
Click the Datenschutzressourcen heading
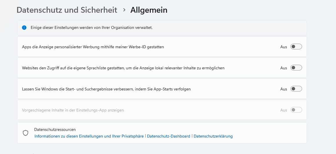[x=55, y=130]
